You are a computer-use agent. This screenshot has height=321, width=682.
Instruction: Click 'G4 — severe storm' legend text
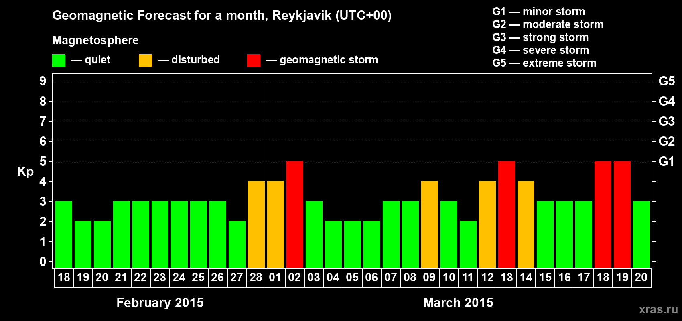(541, 50)
